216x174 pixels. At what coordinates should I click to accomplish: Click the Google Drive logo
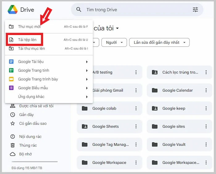click(x=13, y=10)
